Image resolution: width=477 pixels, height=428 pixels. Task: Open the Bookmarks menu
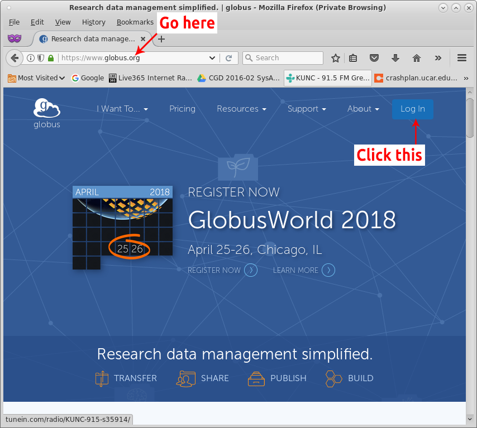[x=135, y=22]
